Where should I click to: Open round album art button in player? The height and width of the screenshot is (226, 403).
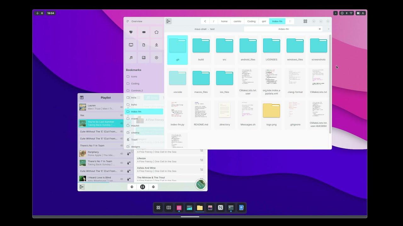coord(201,185)
